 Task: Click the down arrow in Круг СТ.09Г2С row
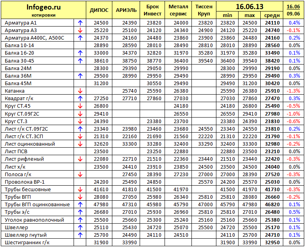[x=80, y=114]
